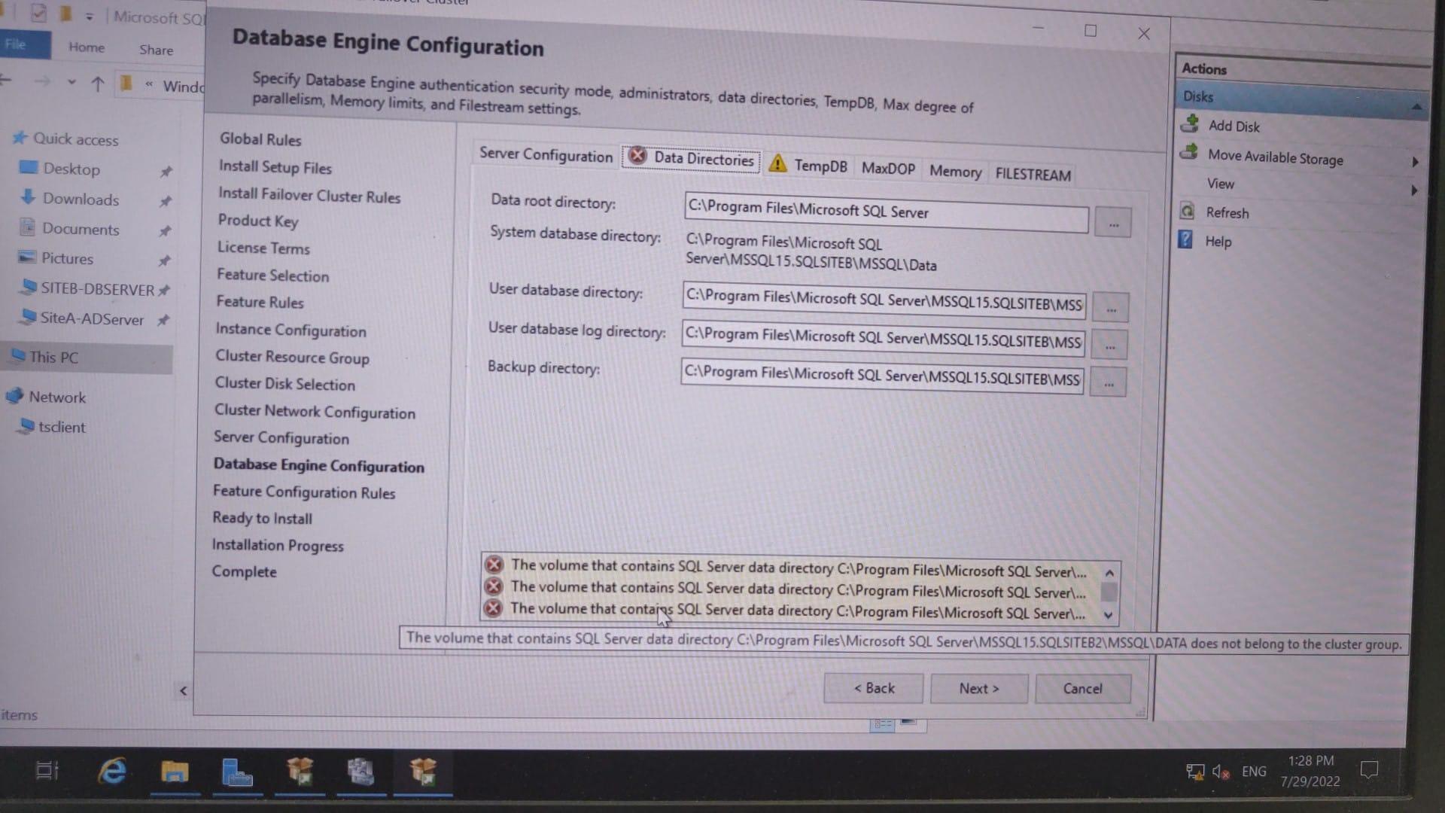Screen dimensions: 1445x813
Task: Click View in Actions pane
Action: click(1220, 184)
